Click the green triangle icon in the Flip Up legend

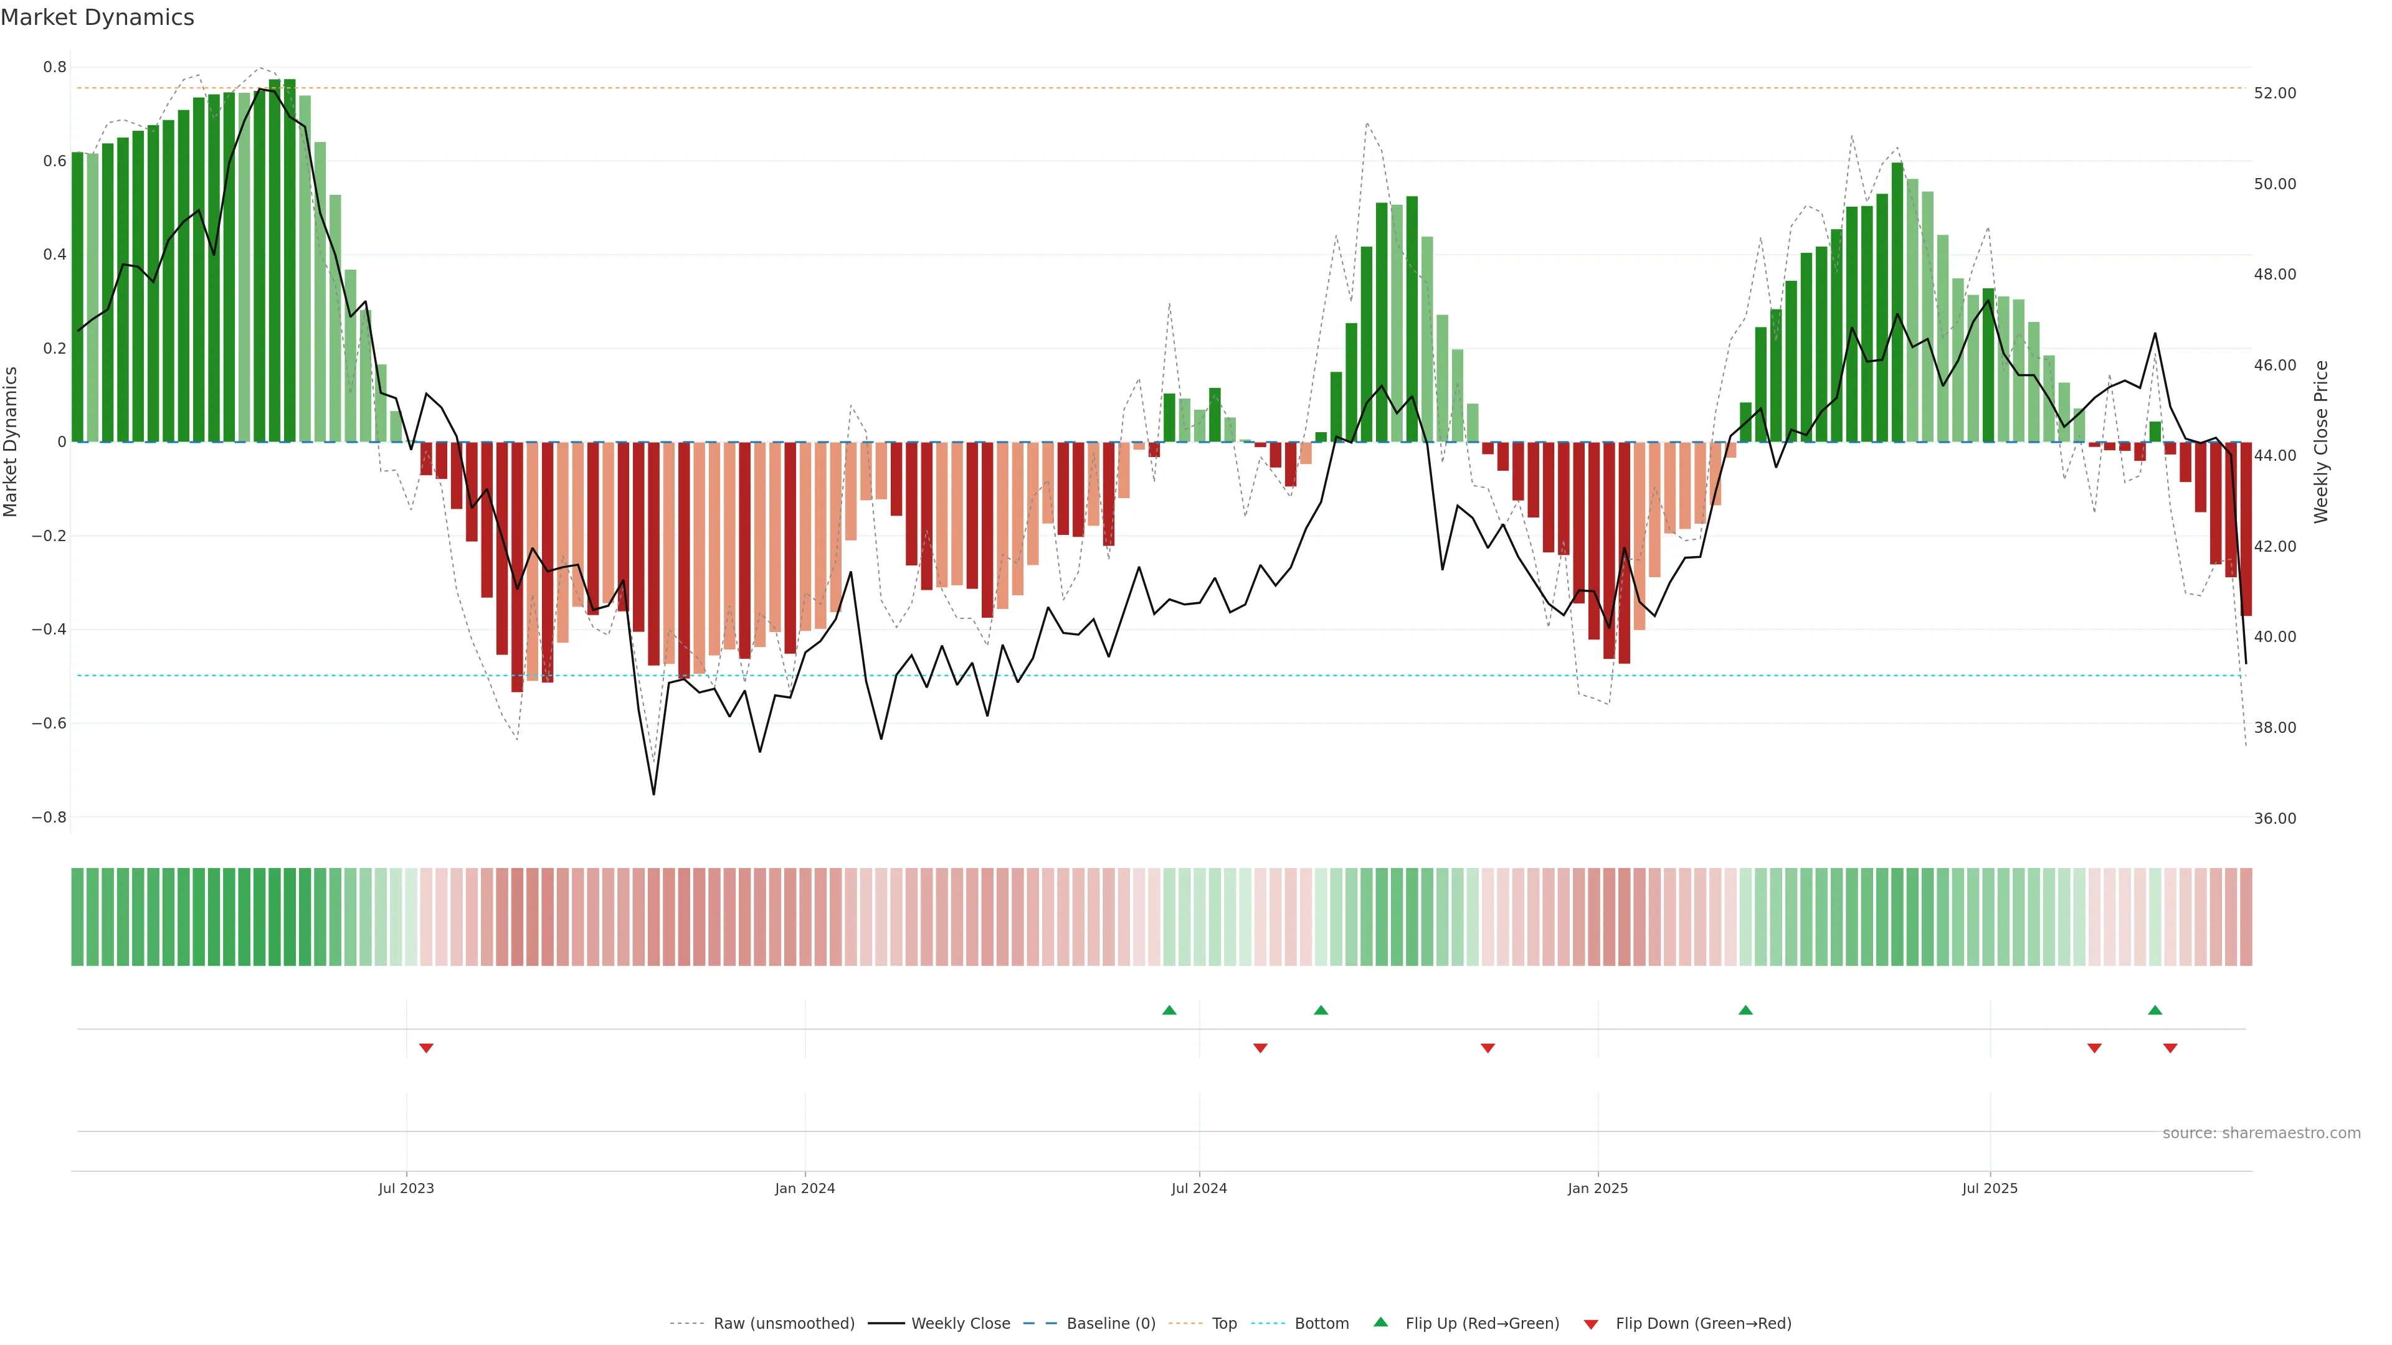(1381, 1322)
